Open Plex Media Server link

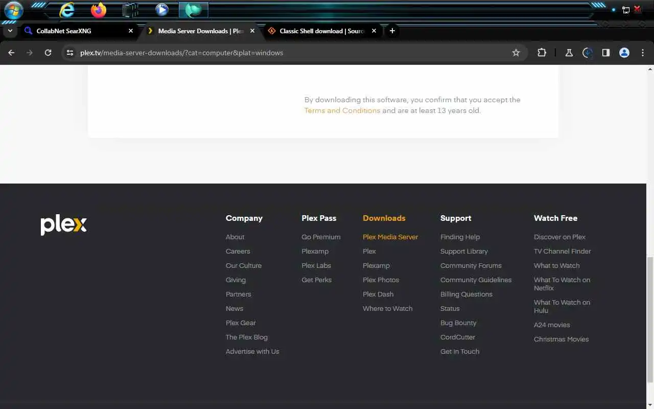[390, 237]
